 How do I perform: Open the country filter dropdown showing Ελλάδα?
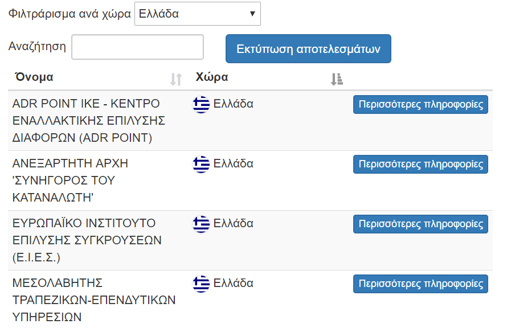click(x=198, y=14)
